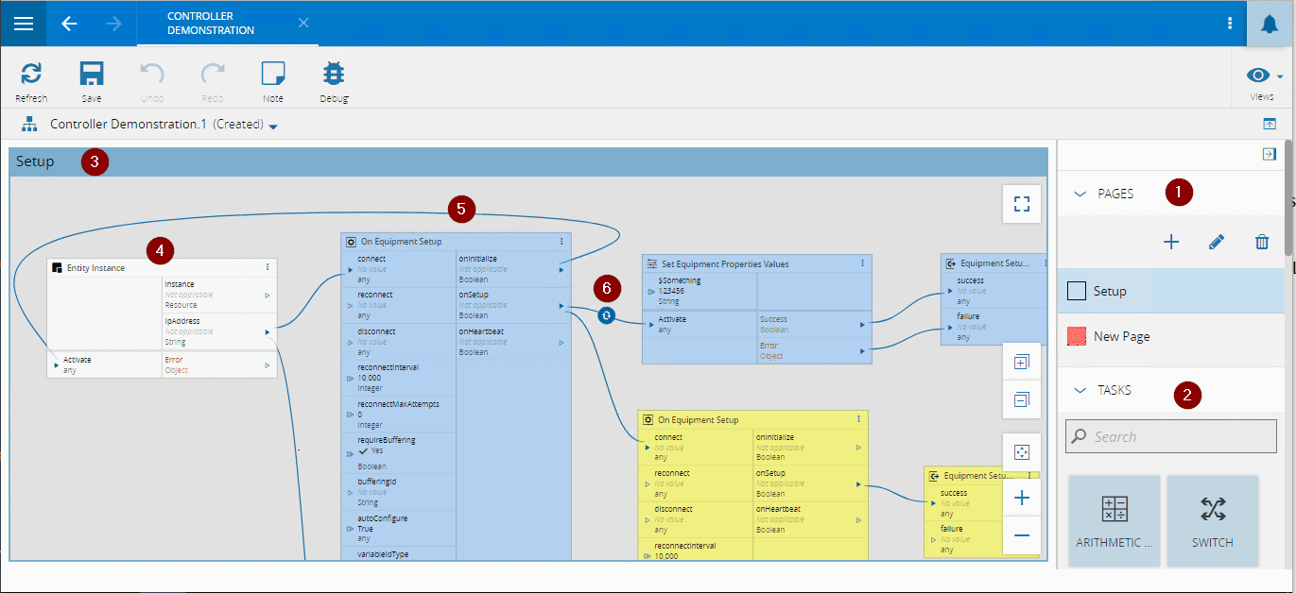Open the Debug tool
The width and height of the screenshot is (1296, 593).
tap(334, 76)
